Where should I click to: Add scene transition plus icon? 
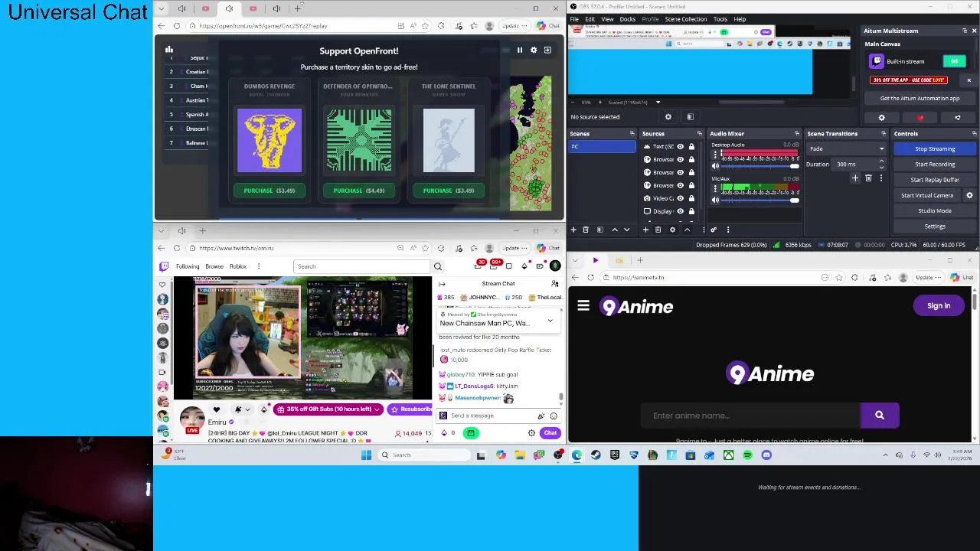[855, 178]
